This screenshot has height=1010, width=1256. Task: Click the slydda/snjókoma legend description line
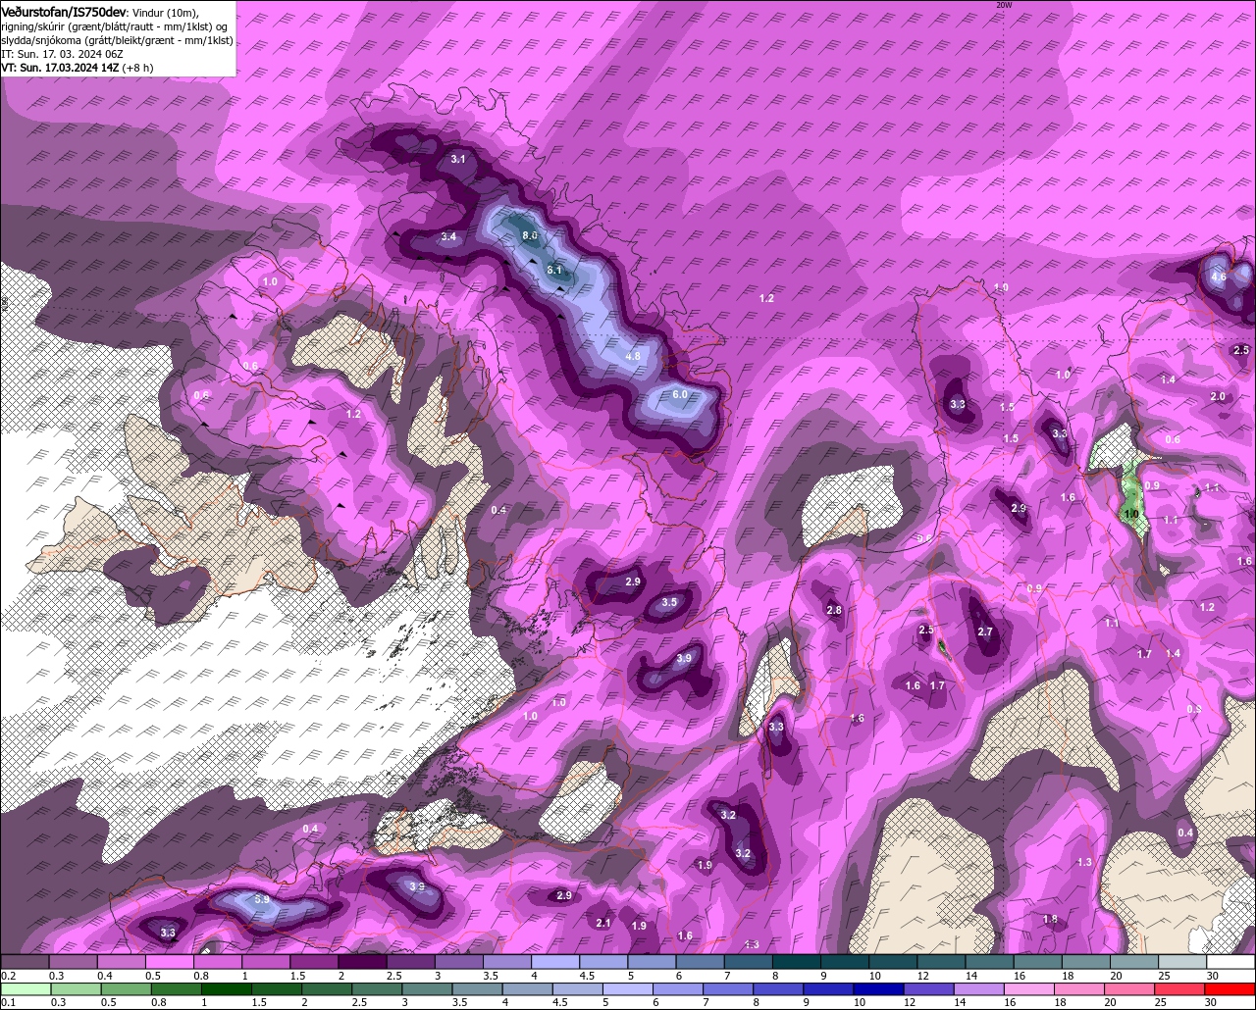point(117,40)
